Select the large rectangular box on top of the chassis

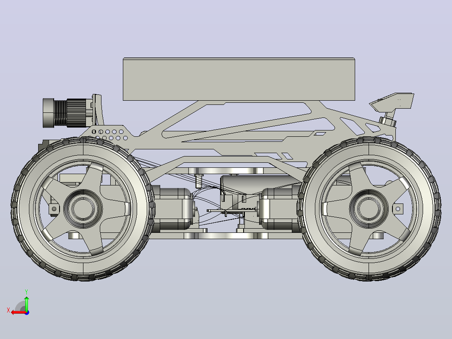(239, 79)
